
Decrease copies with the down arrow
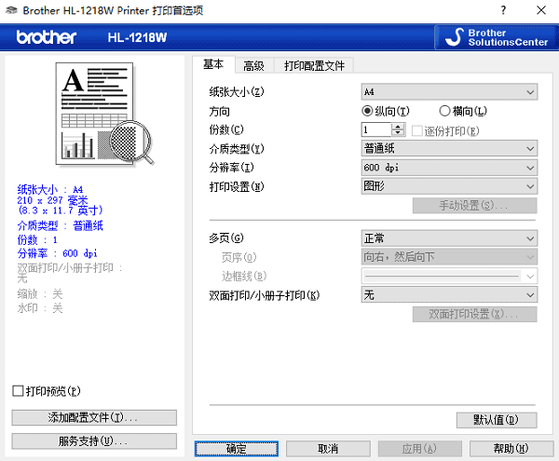(399, 134)
